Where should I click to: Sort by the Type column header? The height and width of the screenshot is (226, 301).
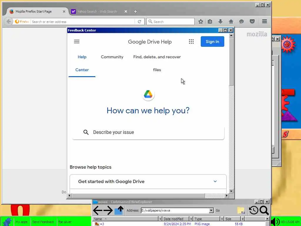(206, 219)
